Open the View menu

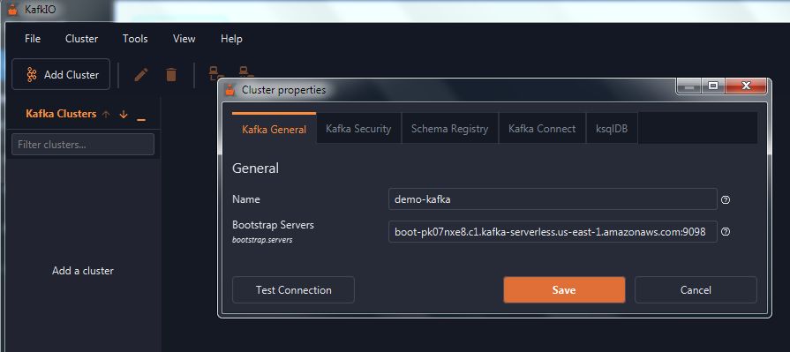coord(184,39)
